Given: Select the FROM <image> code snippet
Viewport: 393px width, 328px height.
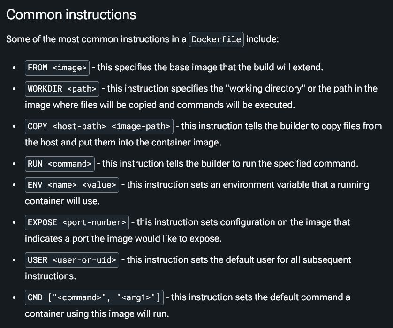Looking at the screenshot, I should coord(57,68).
